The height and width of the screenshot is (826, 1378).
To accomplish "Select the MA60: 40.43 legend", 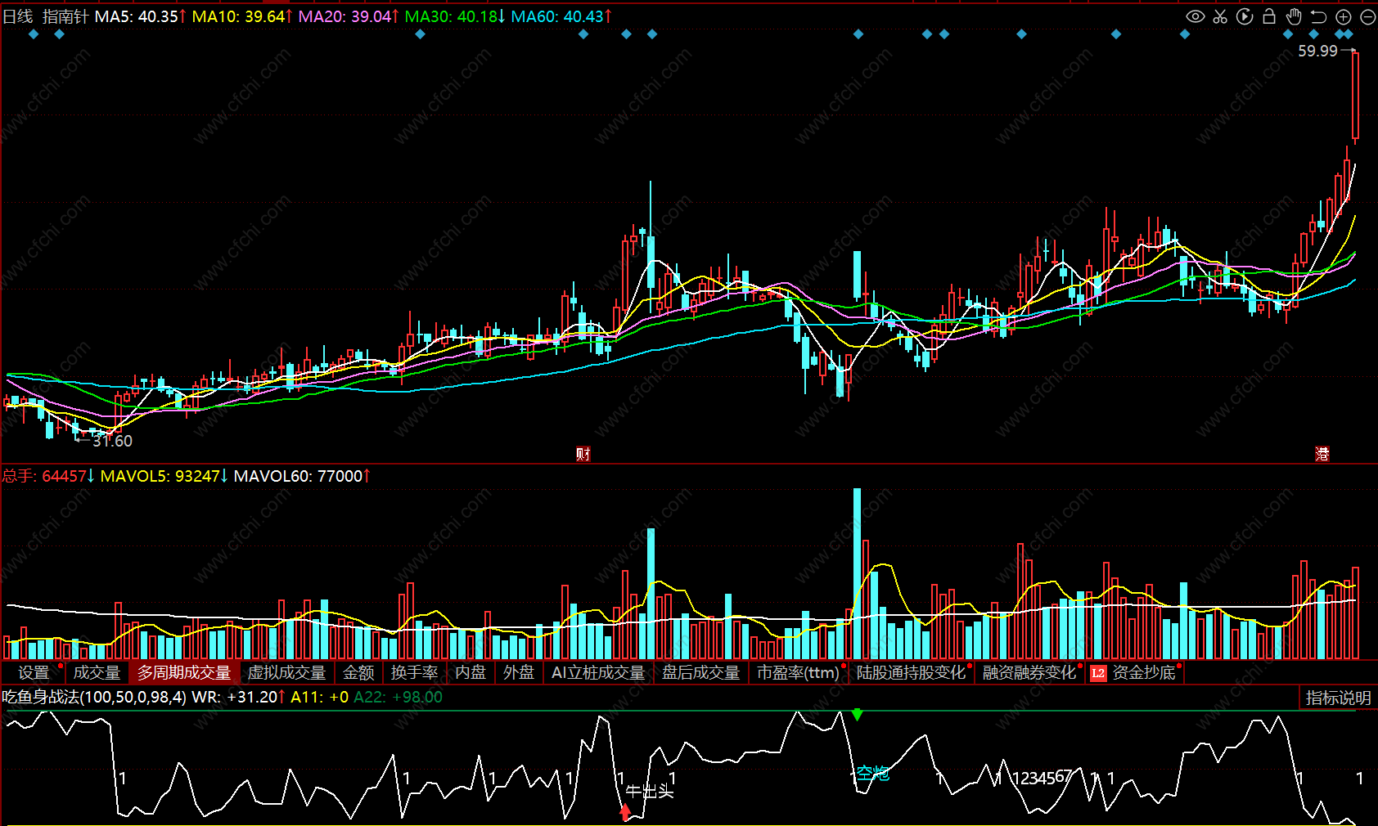I will [x=561, y=16].
